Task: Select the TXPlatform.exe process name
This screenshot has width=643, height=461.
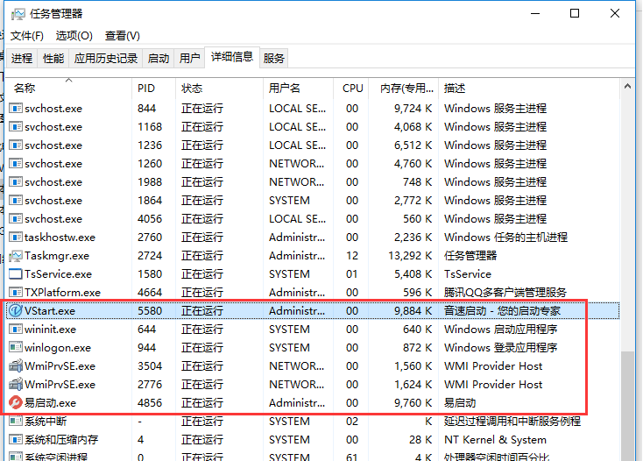Action: tap(62, 293)
